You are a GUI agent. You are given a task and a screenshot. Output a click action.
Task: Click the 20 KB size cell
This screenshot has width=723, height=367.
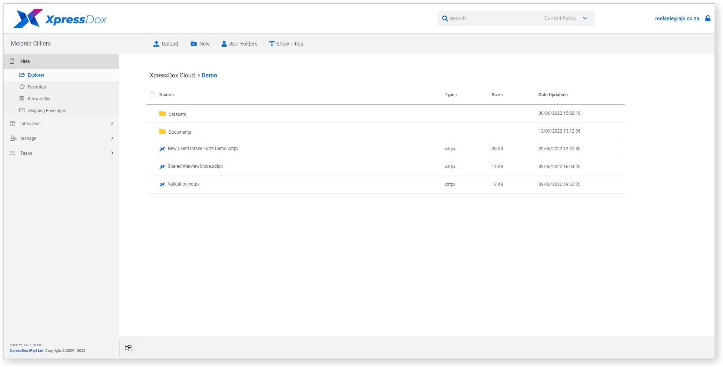[497, 149]
